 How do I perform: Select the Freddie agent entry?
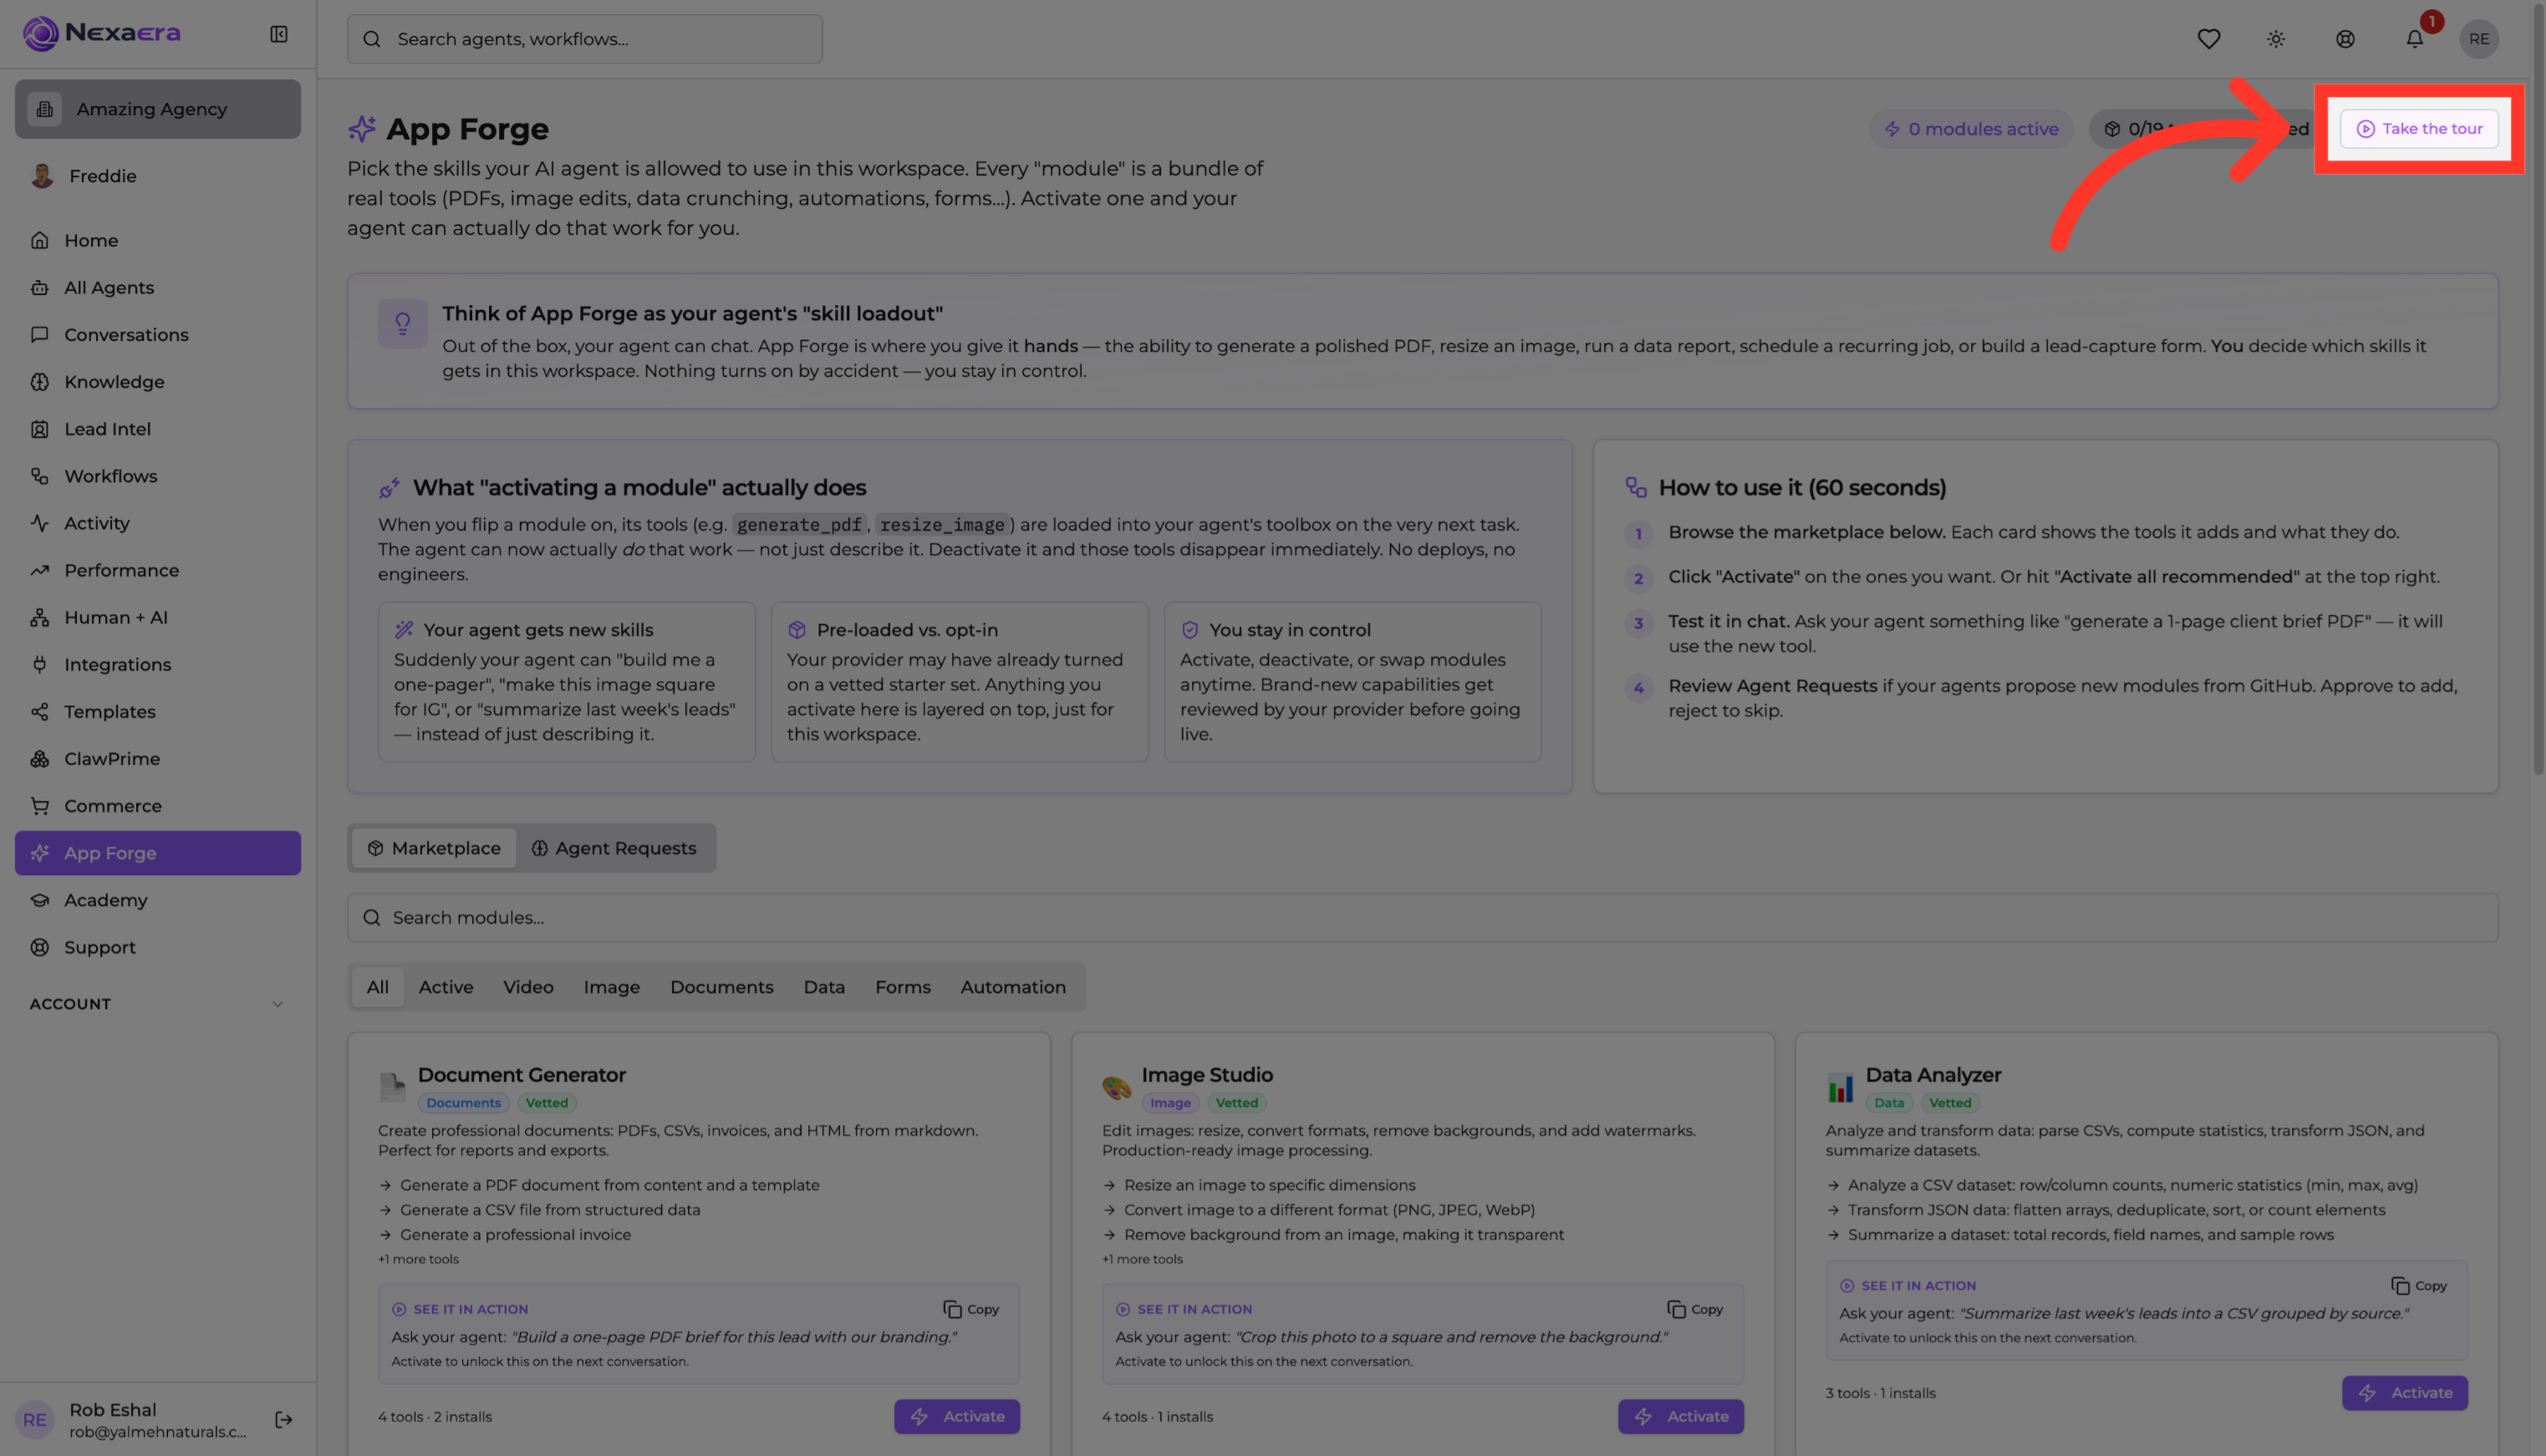coord(158,176)
